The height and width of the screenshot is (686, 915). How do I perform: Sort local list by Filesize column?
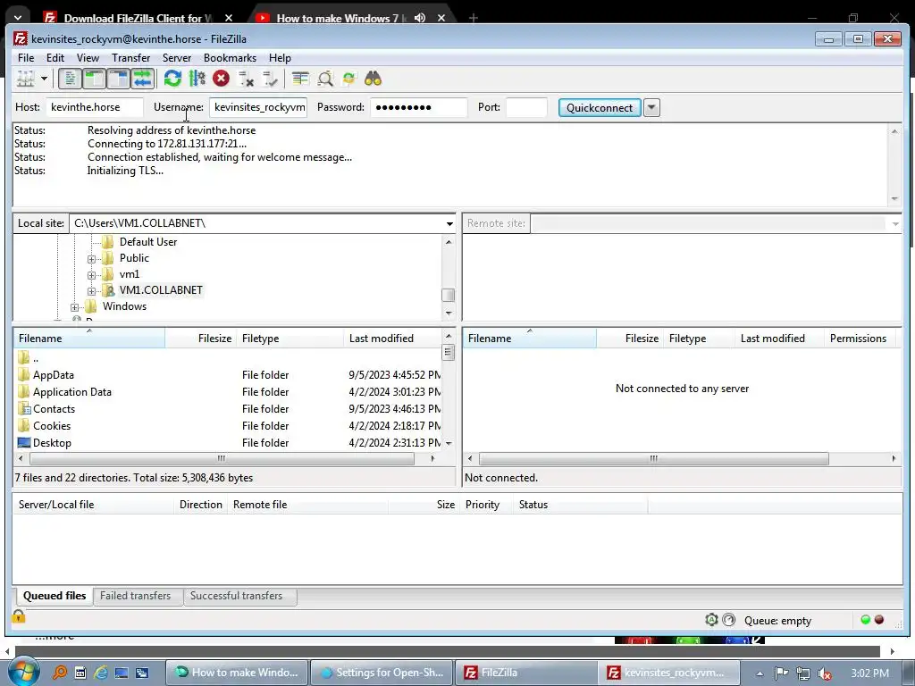click(x=201, y=339)
